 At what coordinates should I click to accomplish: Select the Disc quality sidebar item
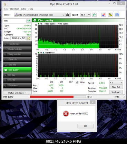pyautogui.click(x=17, y=70)
